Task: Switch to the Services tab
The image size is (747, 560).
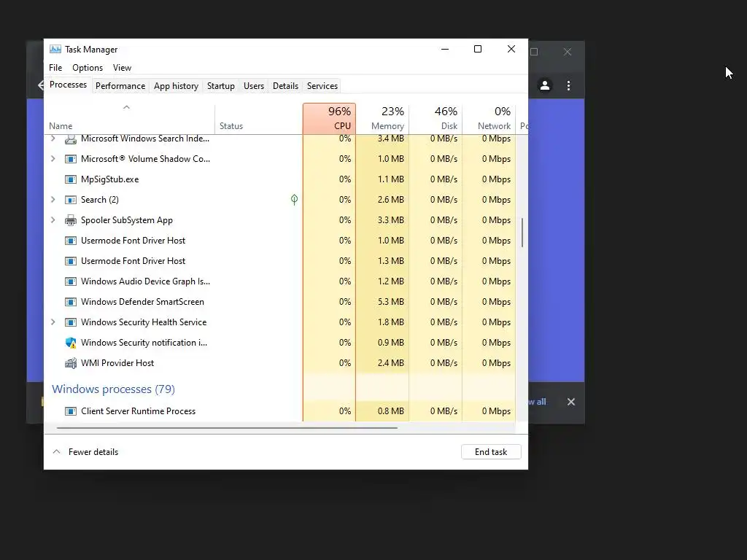Action: [322, 86]
